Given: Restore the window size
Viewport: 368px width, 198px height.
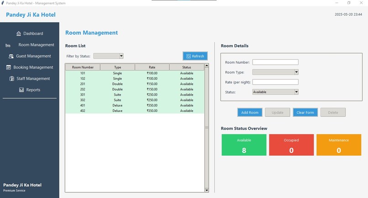Looking at the screenshot, I should point(349,3).
